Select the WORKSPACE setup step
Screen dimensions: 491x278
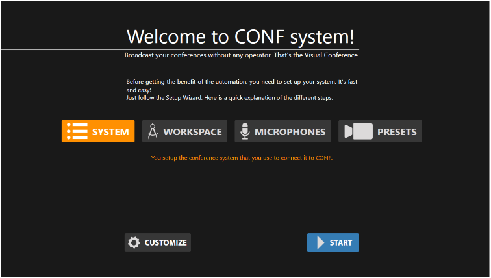pyautogui.click(x=184, y=131)
